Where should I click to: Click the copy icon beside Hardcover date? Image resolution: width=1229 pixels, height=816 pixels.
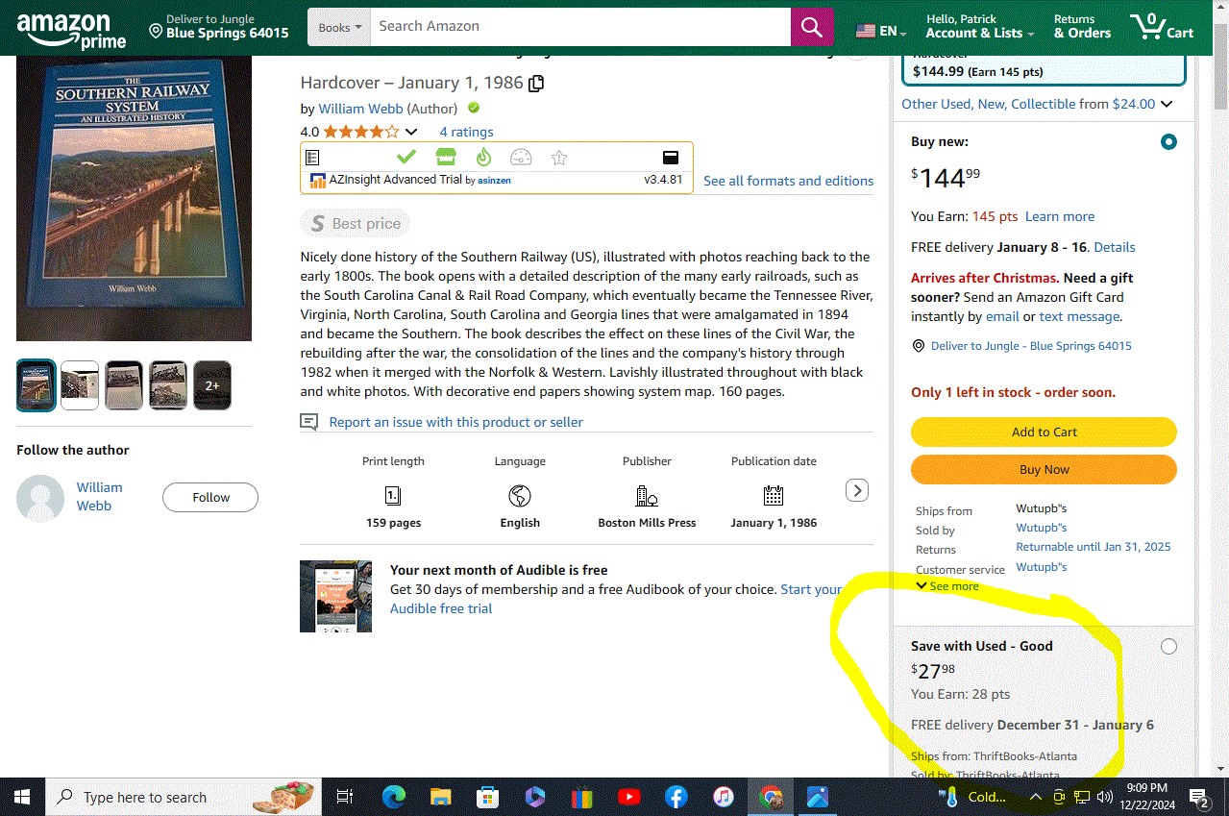(536, 84)
